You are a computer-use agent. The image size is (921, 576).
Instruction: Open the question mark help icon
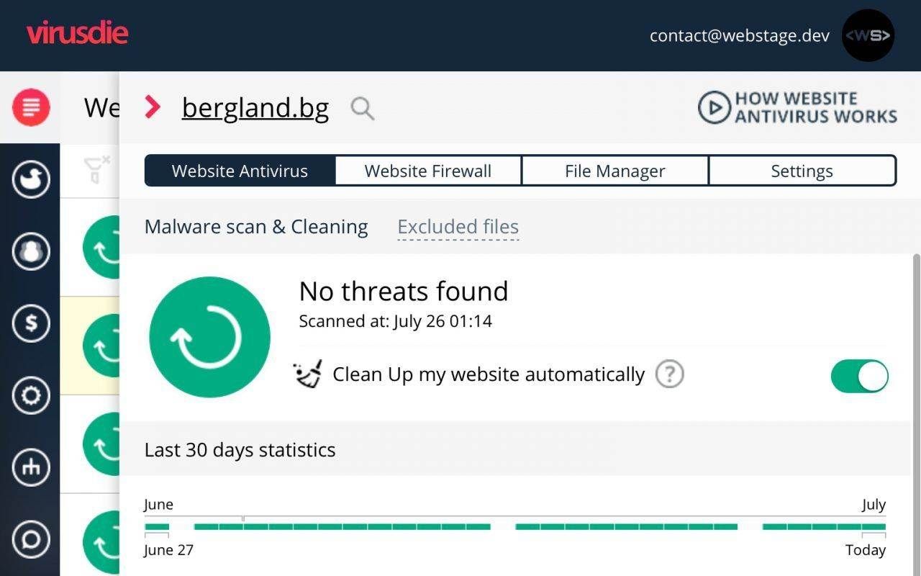point(669,374)
